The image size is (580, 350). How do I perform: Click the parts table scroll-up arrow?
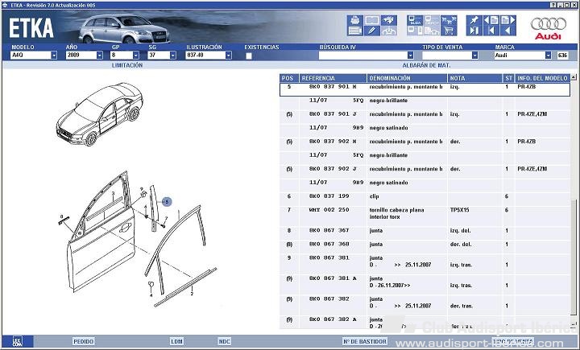[574, 77]
